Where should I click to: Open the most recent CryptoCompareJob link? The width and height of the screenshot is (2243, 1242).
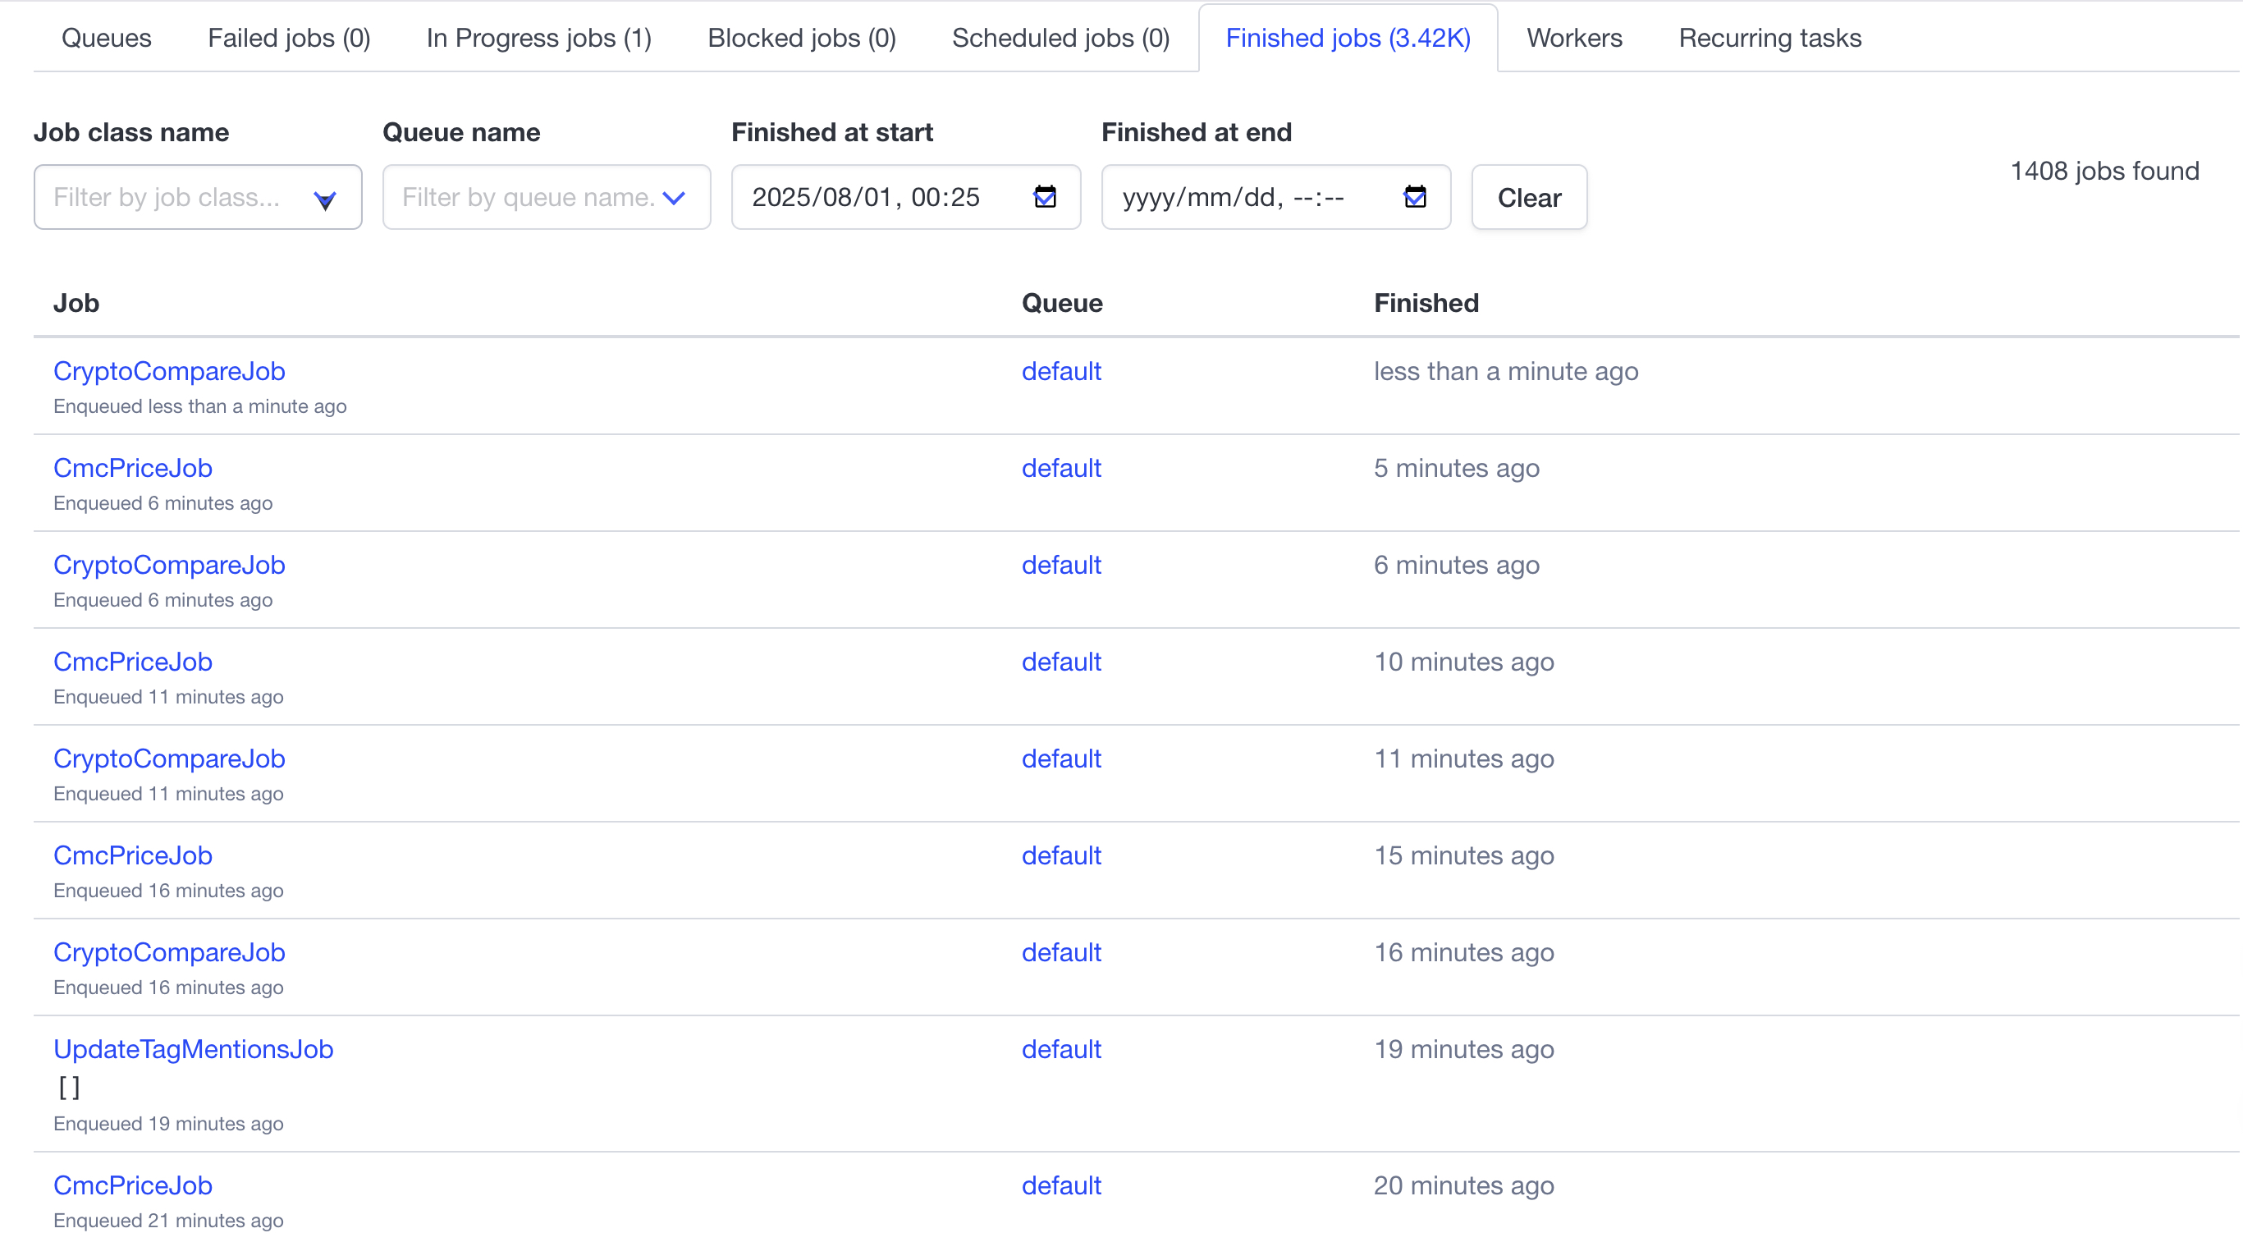coord(169,371)
